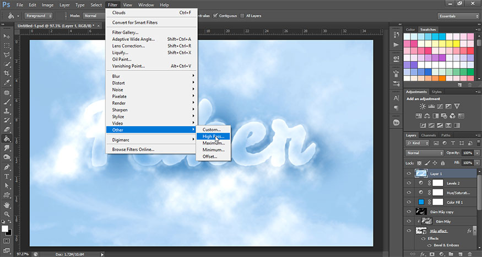Screen dimensions: 482x257
Task: Open the Blur filter submenu
Action: (x=151, y=76)
